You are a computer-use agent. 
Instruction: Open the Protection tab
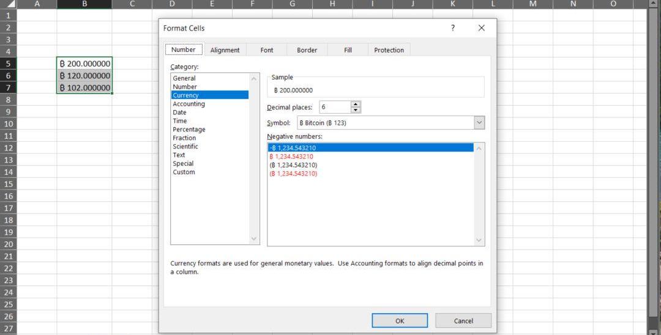tap(389, 50)
